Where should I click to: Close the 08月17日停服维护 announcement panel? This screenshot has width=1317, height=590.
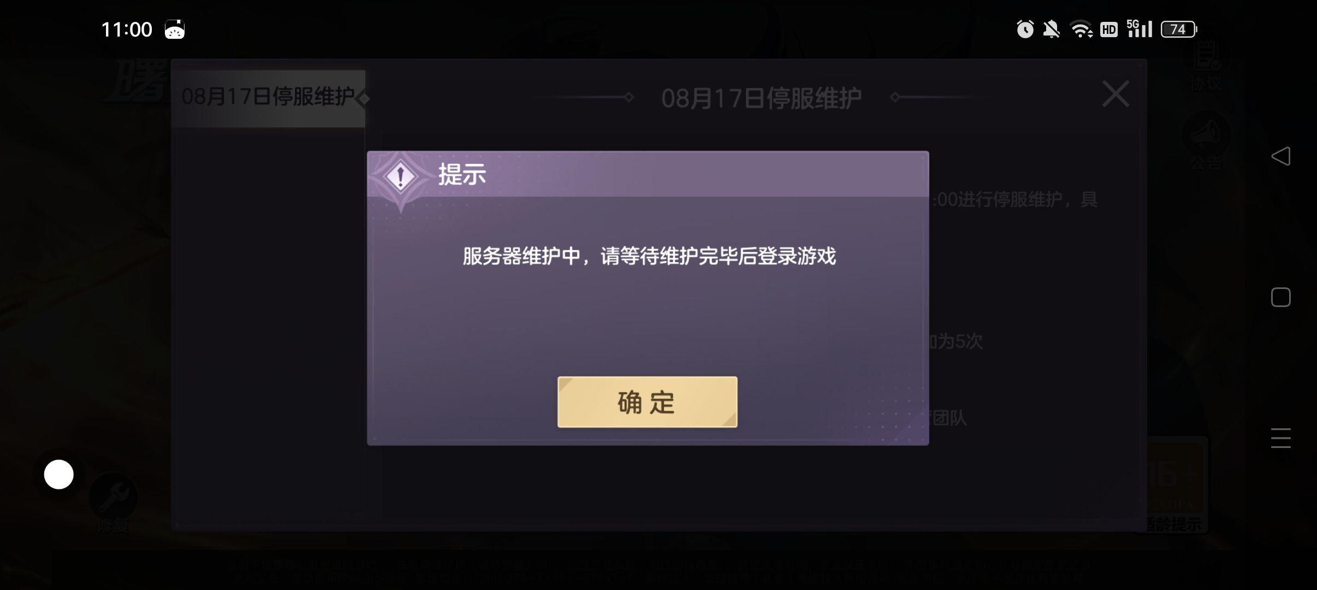pyautogui.click(x=1116, y=94)
